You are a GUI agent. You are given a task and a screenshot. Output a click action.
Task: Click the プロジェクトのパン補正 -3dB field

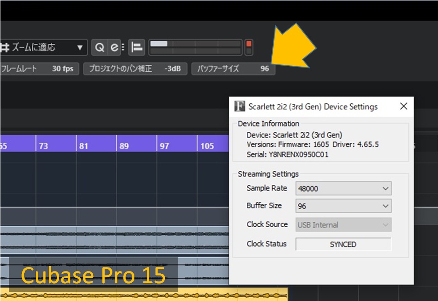pyautogui.click(x=135, y=69)
